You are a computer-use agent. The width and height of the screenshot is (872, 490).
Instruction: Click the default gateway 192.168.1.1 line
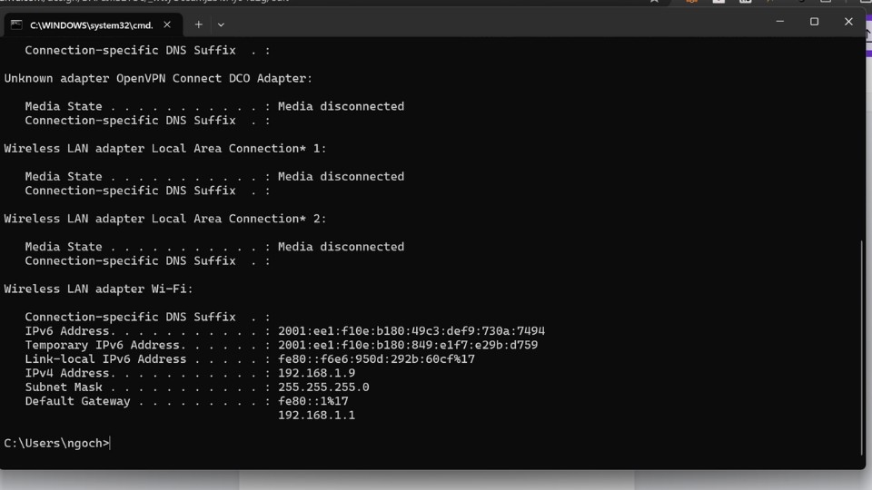(x=316, y=416)
